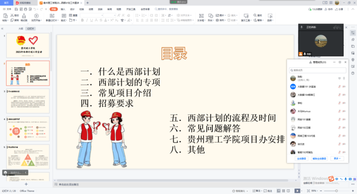Click the 全体静音 mute all button

(302, 159)
